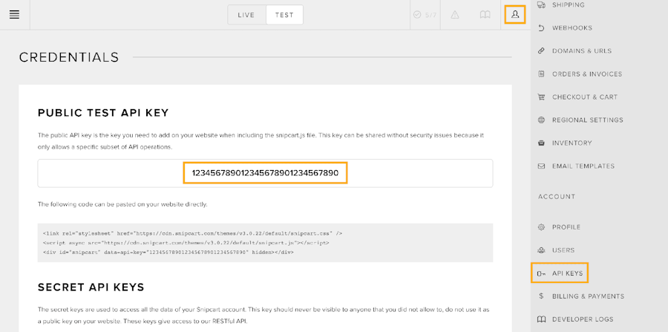Click the Domains & URLs link icon

[542, 51]
